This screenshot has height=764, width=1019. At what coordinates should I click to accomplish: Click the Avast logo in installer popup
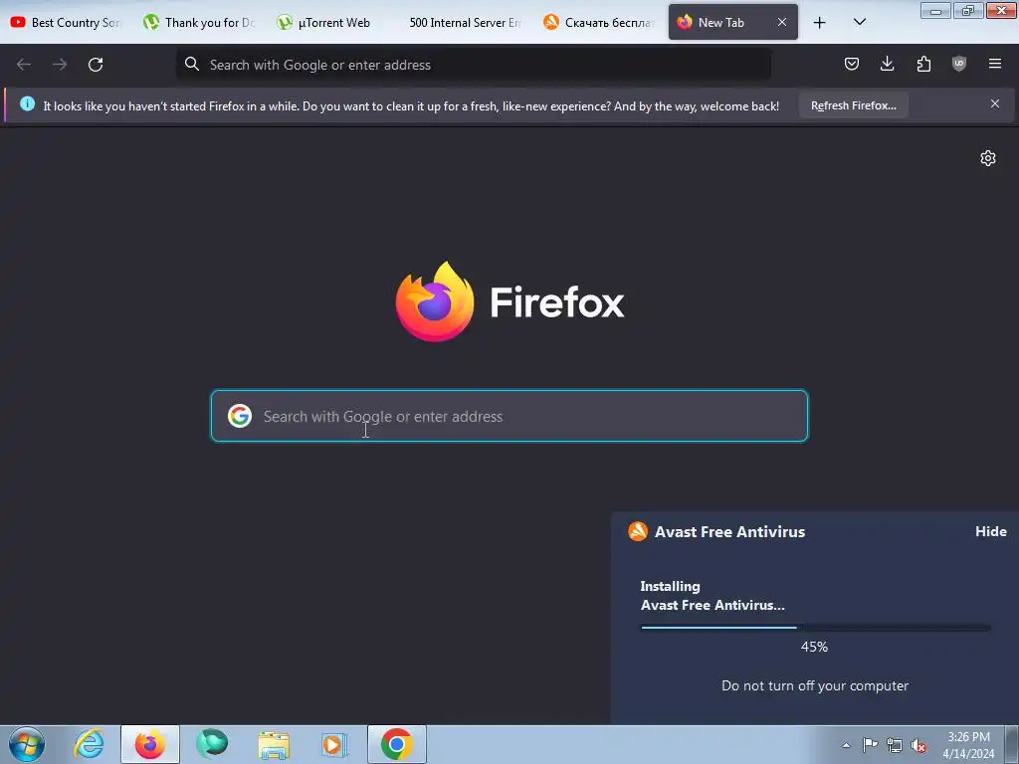pyautogui.click(x=638, y=531)
